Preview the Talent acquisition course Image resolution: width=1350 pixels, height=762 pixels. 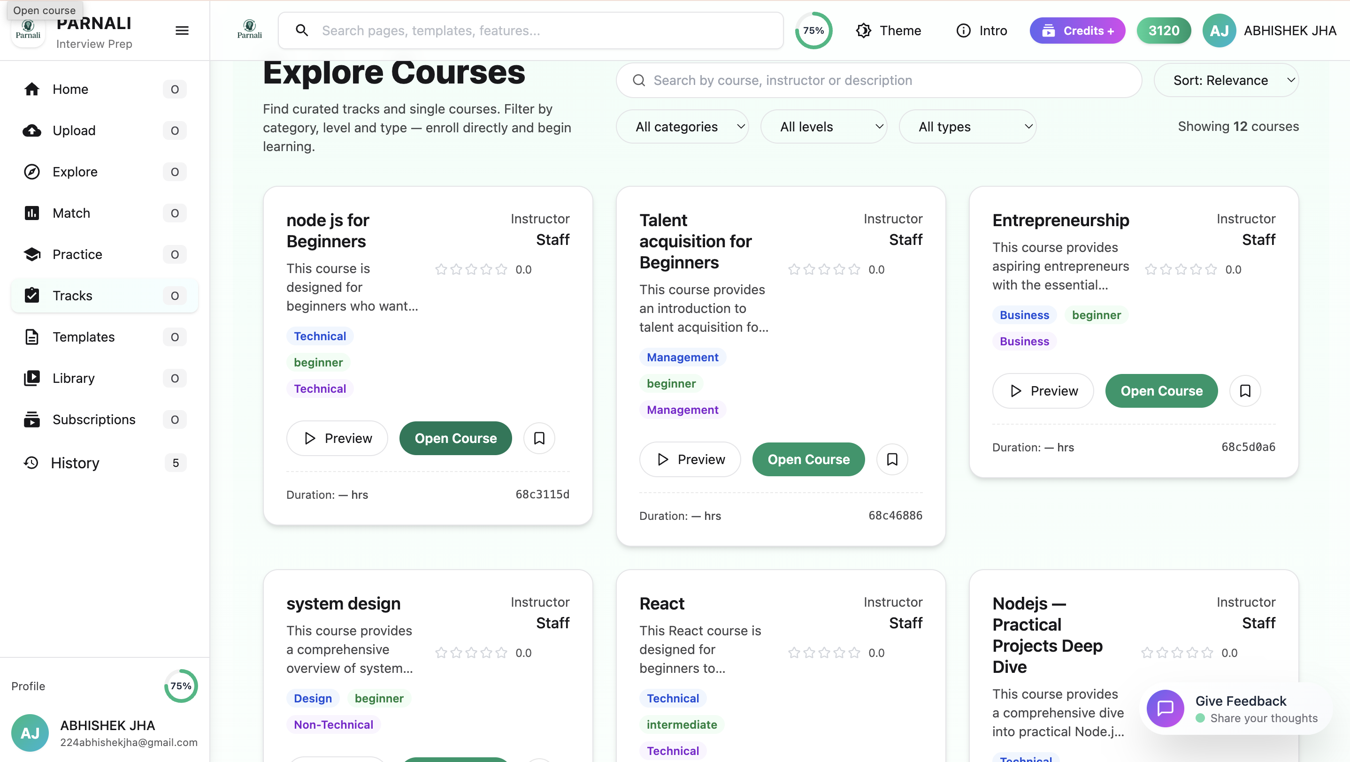[x=690, y=459]
